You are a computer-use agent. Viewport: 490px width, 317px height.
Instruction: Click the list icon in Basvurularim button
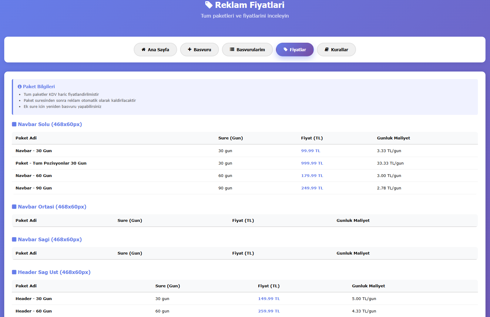coord(232,49)
